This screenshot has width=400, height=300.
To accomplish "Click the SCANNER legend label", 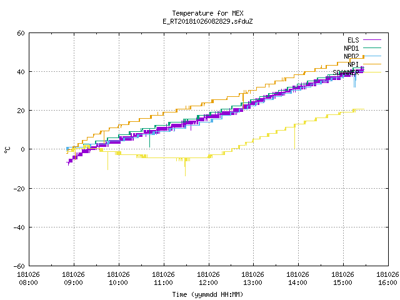I will click(346, 72).
